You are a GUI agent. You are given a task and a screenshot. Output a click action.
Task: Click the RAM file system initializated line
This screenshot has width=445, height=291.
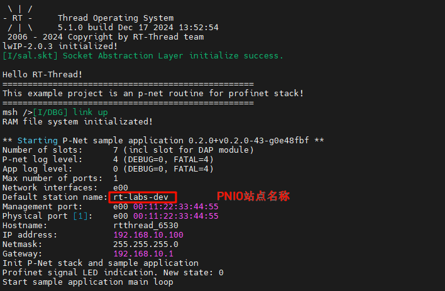coord(77,121)
